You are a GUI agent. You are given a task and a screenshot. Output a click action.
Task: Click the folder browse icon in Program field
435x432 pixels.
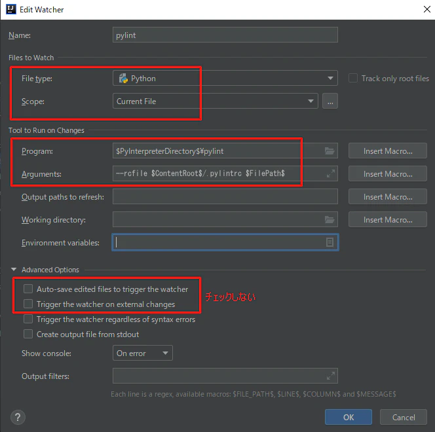tap(330, 151)
